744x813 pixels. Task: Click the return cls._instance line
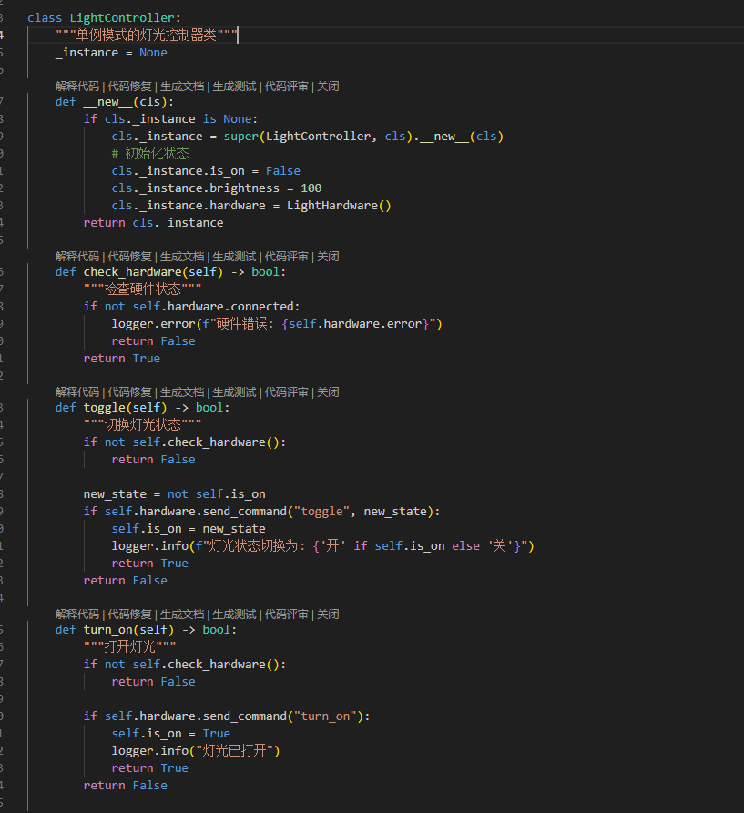click(x=154, y=222)
